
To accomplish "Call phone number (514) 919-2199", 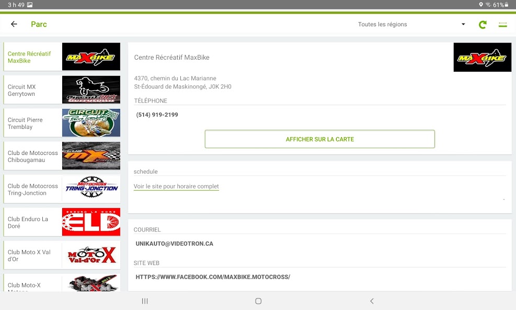I will pyautogui.click(x=157, y=115).
